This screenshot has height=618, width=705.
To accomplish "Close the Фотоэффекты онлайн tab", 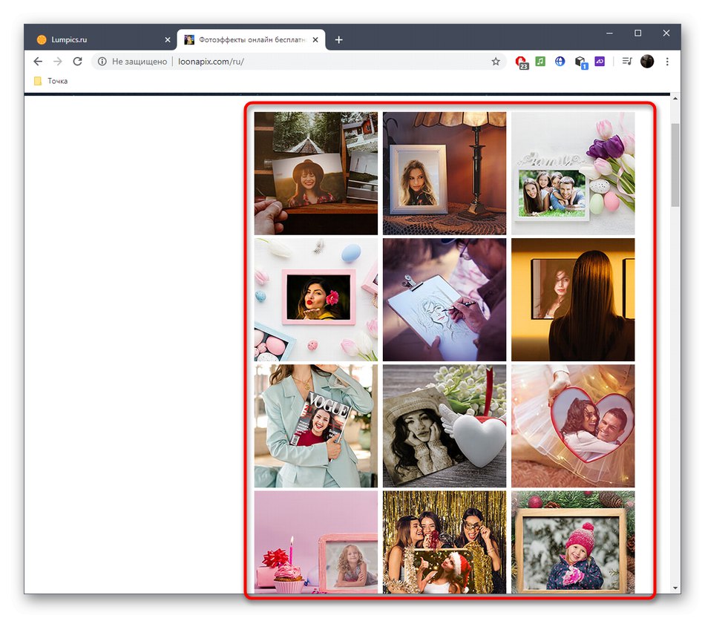I will point(315,40).
